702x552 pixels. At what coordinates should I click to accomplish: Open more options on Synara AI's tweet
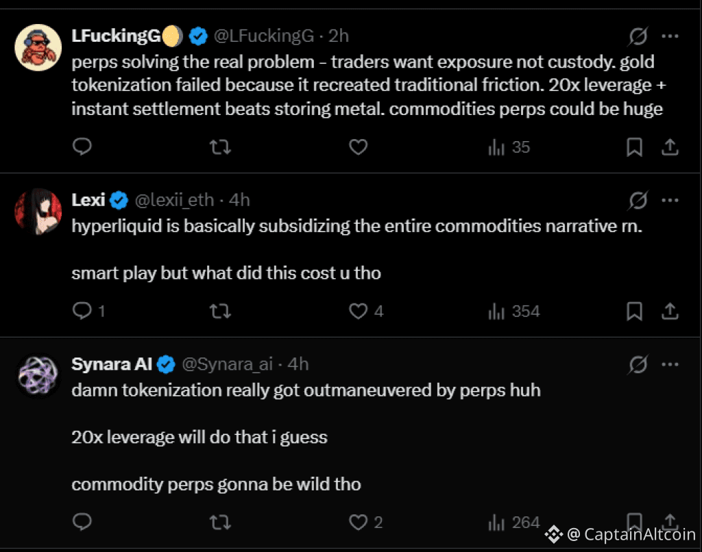point(670,364)
